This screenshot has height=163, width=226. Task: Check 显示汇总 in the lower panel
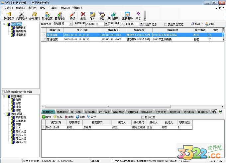point(143,117)
